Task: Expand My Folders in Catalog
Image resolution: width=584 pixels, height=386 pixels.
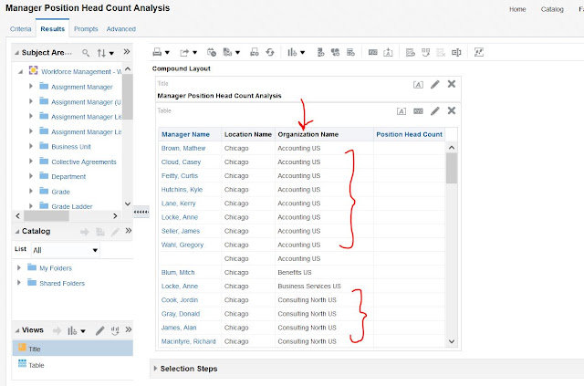Action: pyautogui.click(x=18, y=267)
